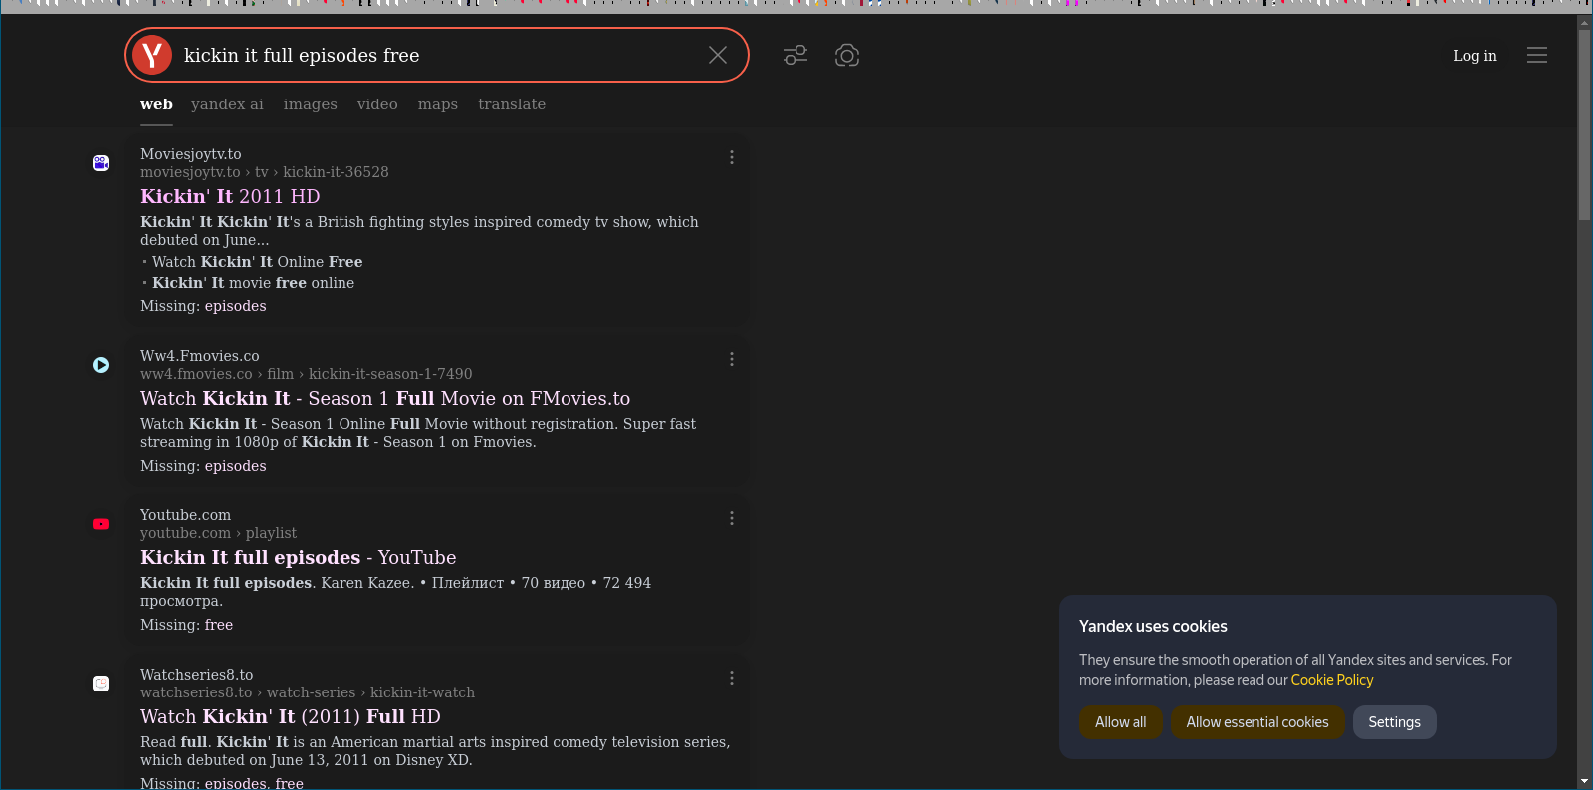Click the Watchseries8.to site name
The height and width of the screenshot is (790, 1593).
tap(197, 675)
